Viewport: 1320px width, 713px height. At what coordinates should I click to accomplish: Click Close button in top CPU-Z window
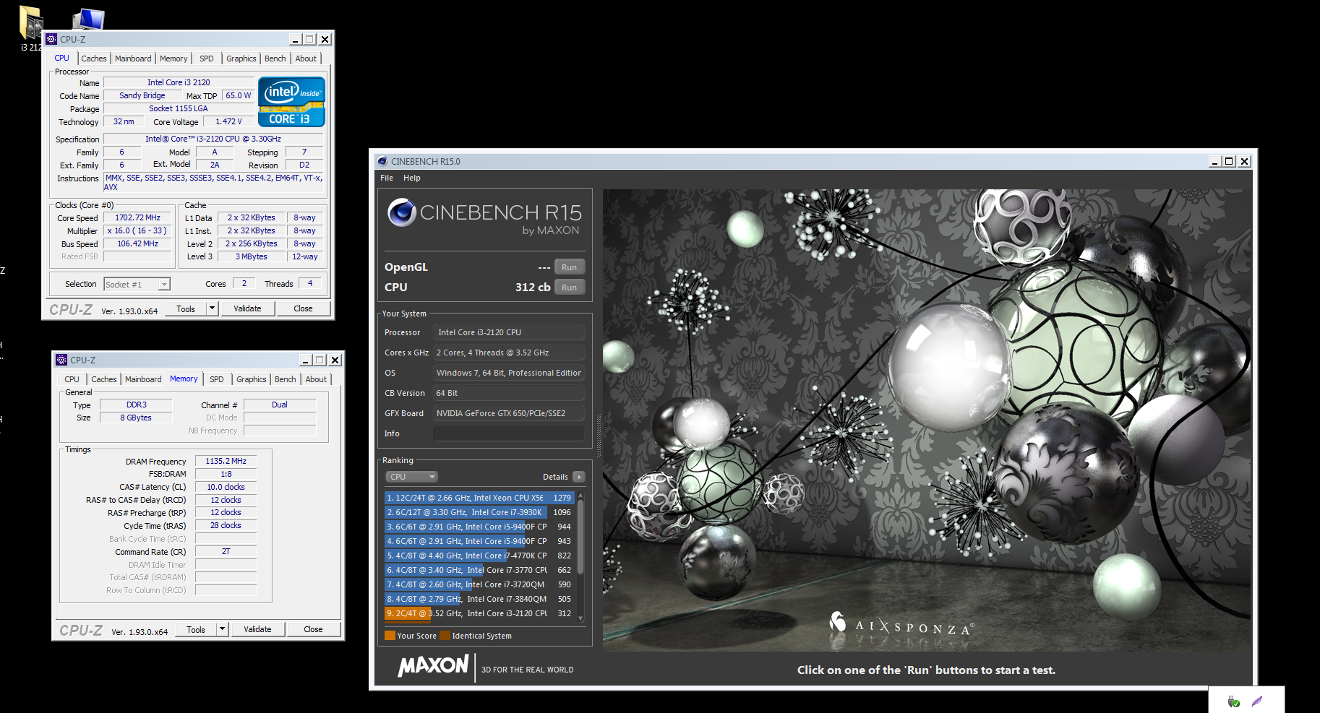pos(304,308)
